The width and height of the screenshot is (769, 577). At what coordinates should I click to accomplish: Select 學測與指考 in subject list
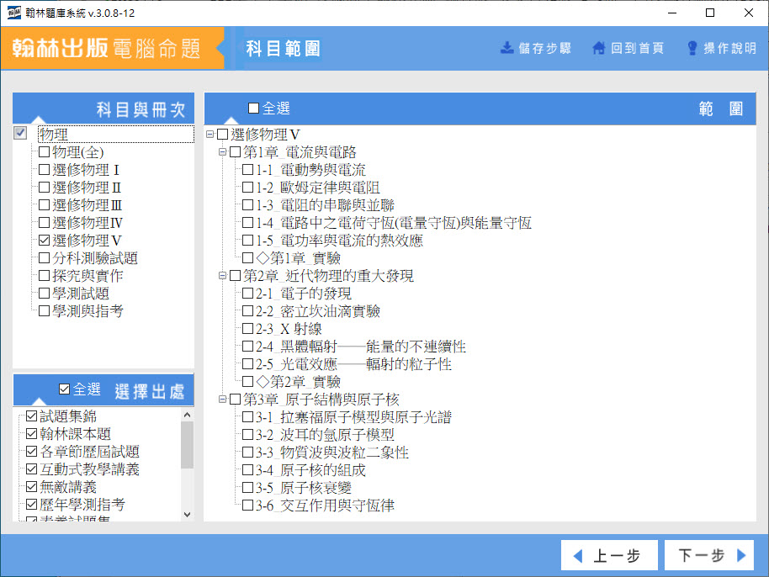(88, 311)
